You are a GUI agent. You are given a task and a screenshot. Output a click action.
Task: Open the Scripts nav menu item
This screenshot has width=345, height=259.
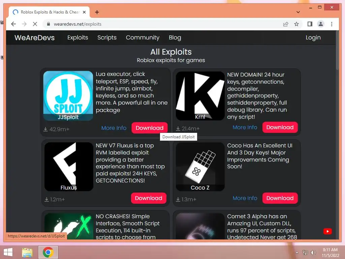[107, 38]
